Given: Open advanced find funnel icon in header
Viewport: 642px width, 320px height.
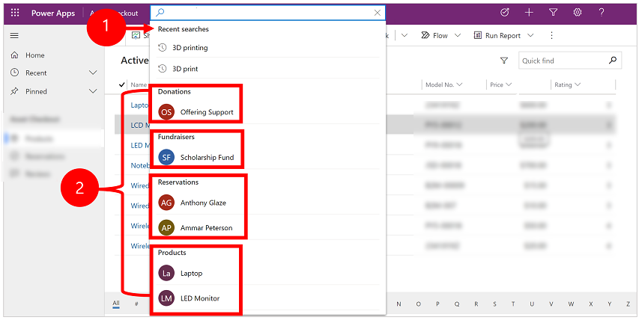Looking at the screenshot, I should (553, 13).
